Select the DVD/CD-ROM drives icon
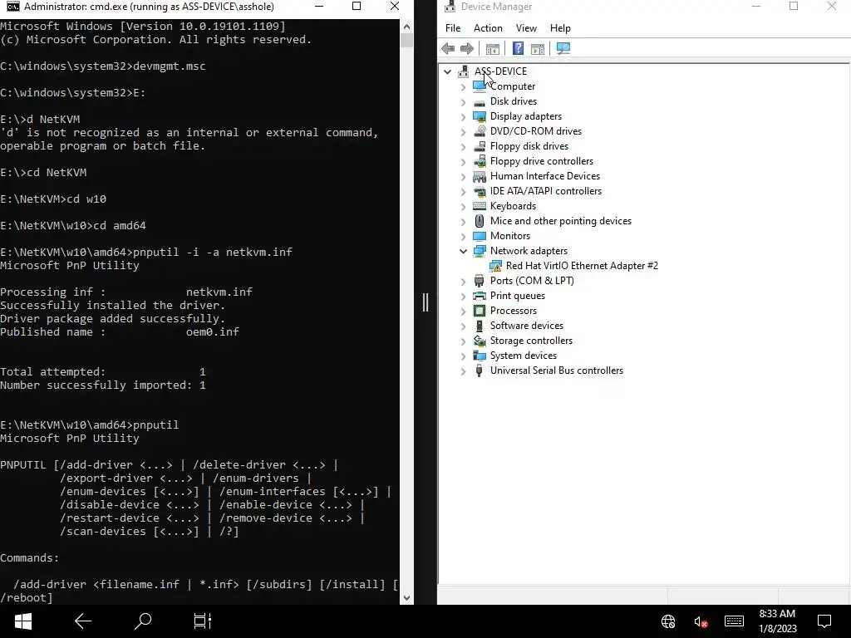This screenshot has height=638, width=851. pos(480,131)
